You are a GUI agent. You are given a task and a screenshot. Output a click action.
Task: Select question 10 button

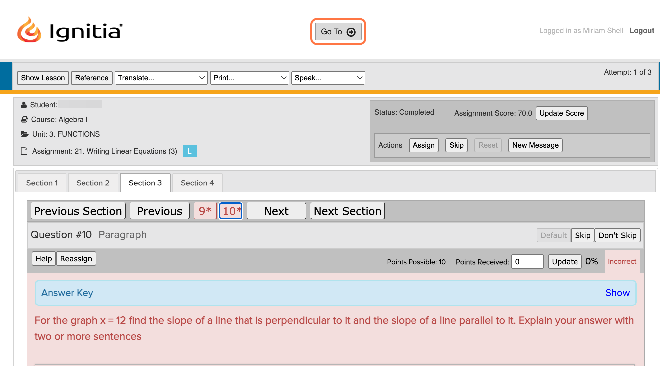tap(231, 211)
